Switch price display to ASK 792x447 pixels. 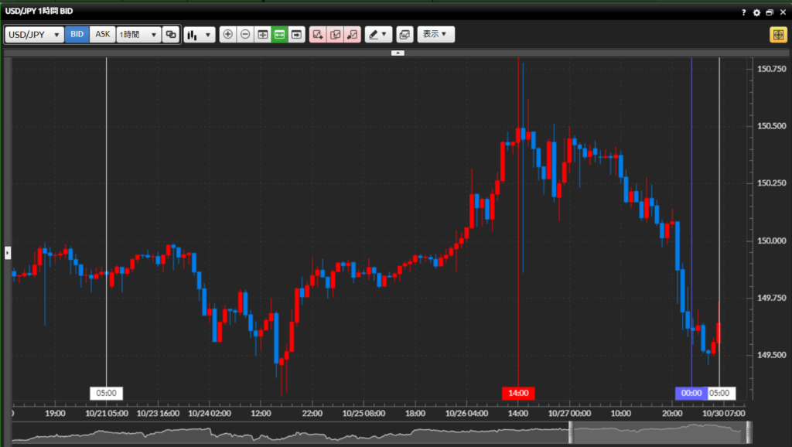click(x=103, y=35)
